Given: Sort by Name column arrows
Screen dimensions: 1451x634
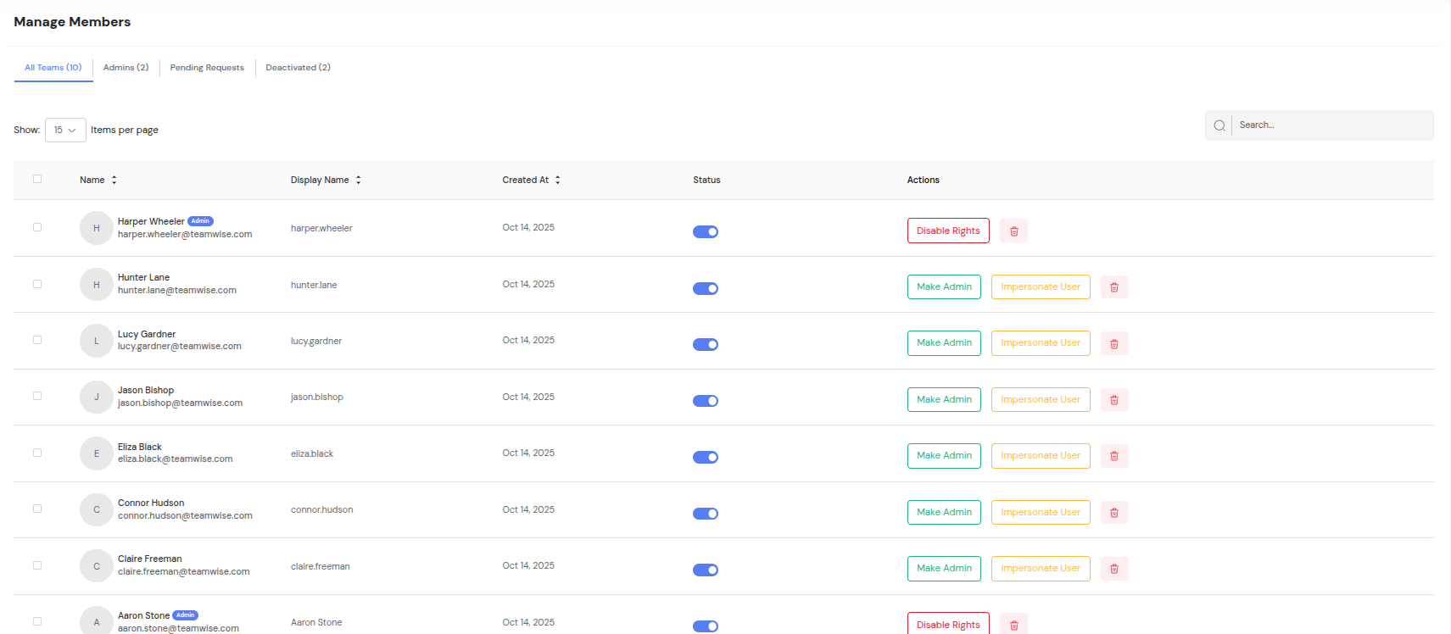Looking at the screenshot, I should click(114, 180).
